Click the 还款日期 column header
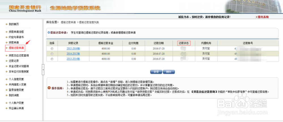 [159, 43]
